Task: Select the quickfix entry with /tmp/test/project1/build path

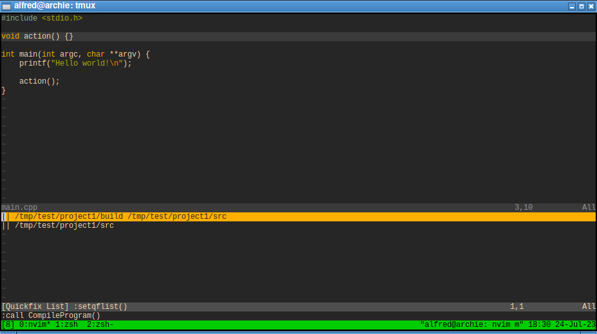Action: [x=298, y=216]
